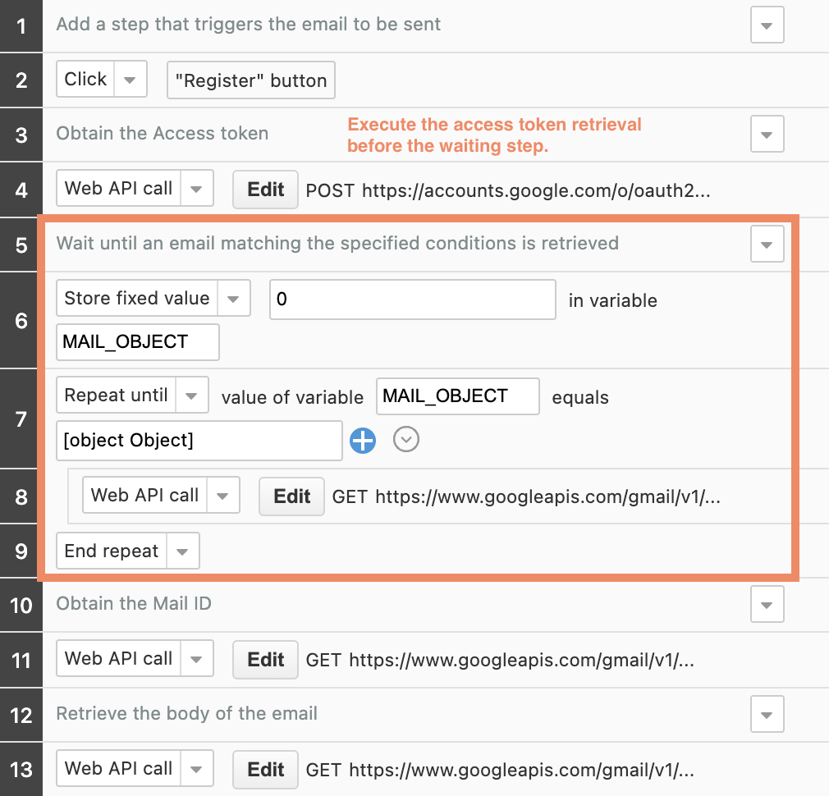Screen dimensions: 829x796
Task: Edit the Web API call in step 13
Action: 265,769
